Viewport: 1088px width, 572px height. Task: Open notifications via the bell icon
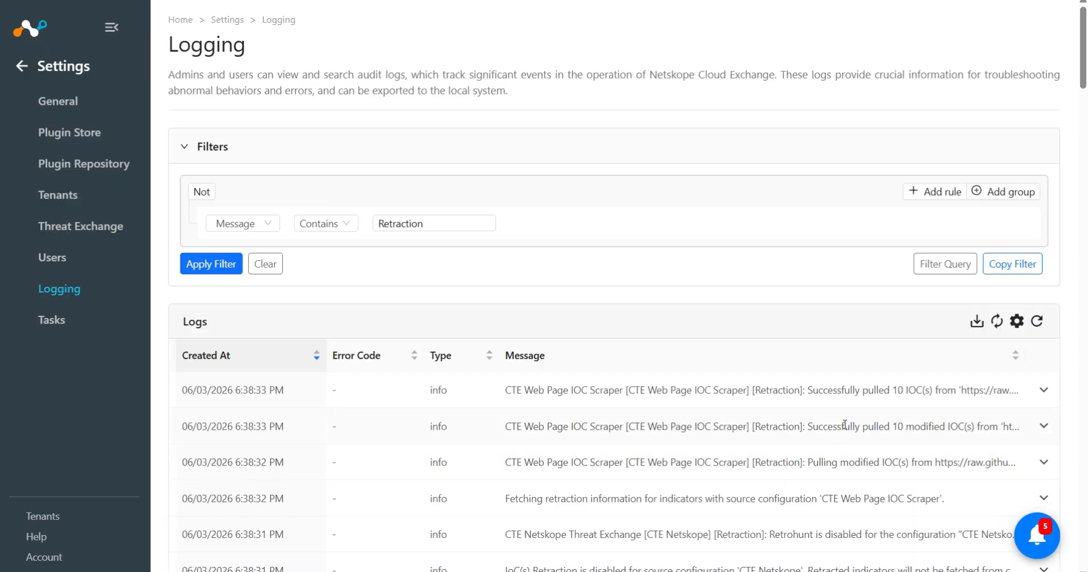[1037, 536]
